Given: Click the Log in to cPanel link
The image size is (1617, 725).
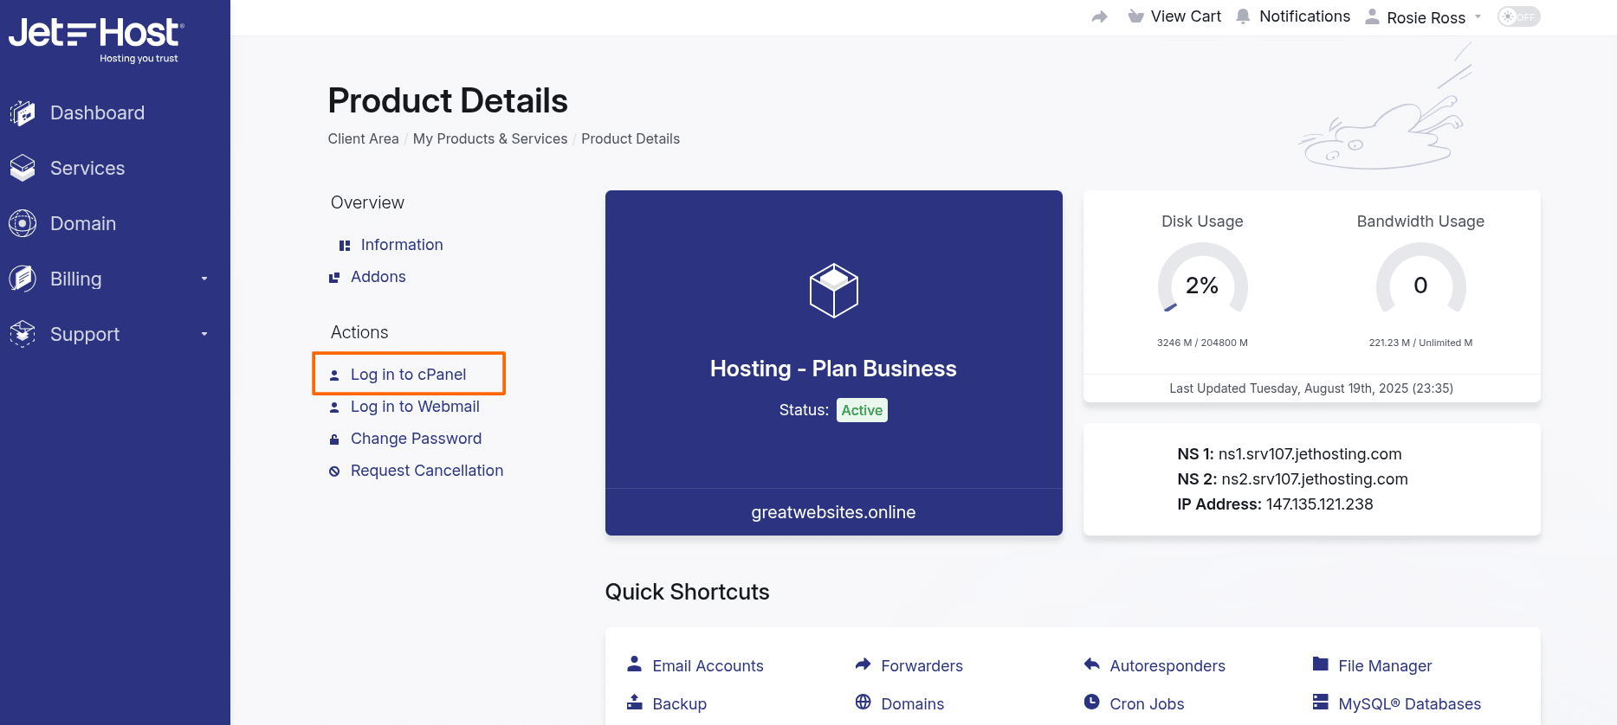Looking at the screenshot, I should pyautogui.click(x=408, y=375).
